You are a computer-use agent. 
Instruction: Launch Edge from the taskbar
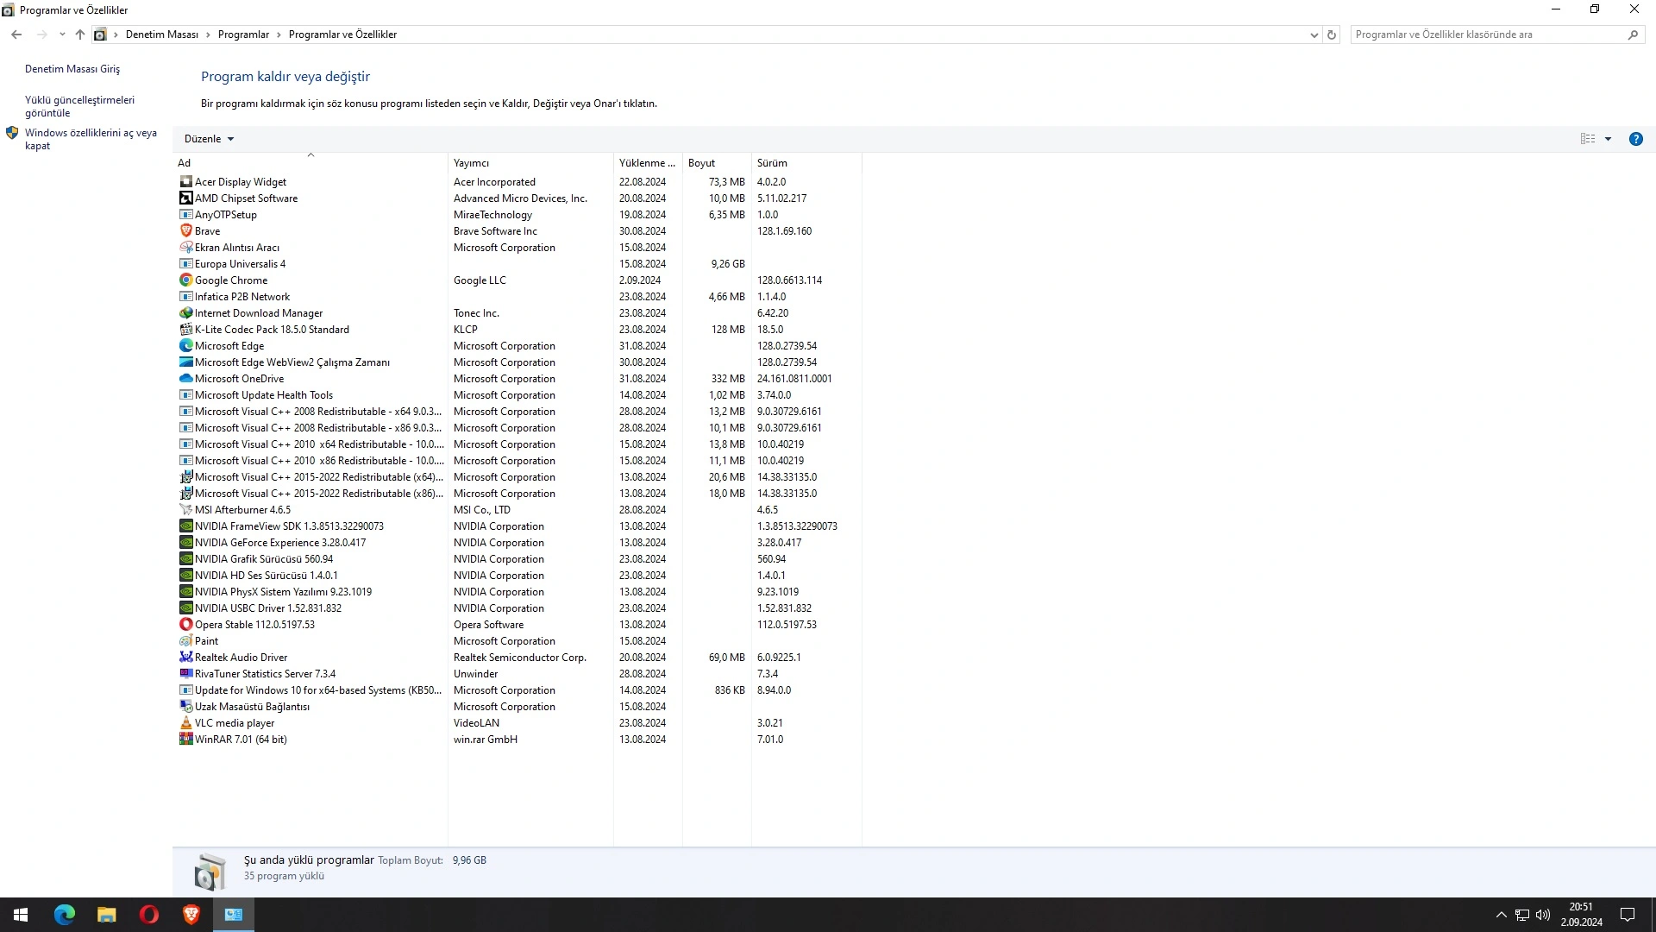65,915
